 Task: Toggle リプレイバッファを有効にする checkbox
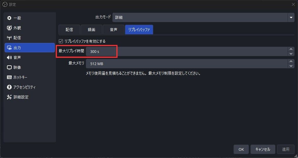[61, 41]
